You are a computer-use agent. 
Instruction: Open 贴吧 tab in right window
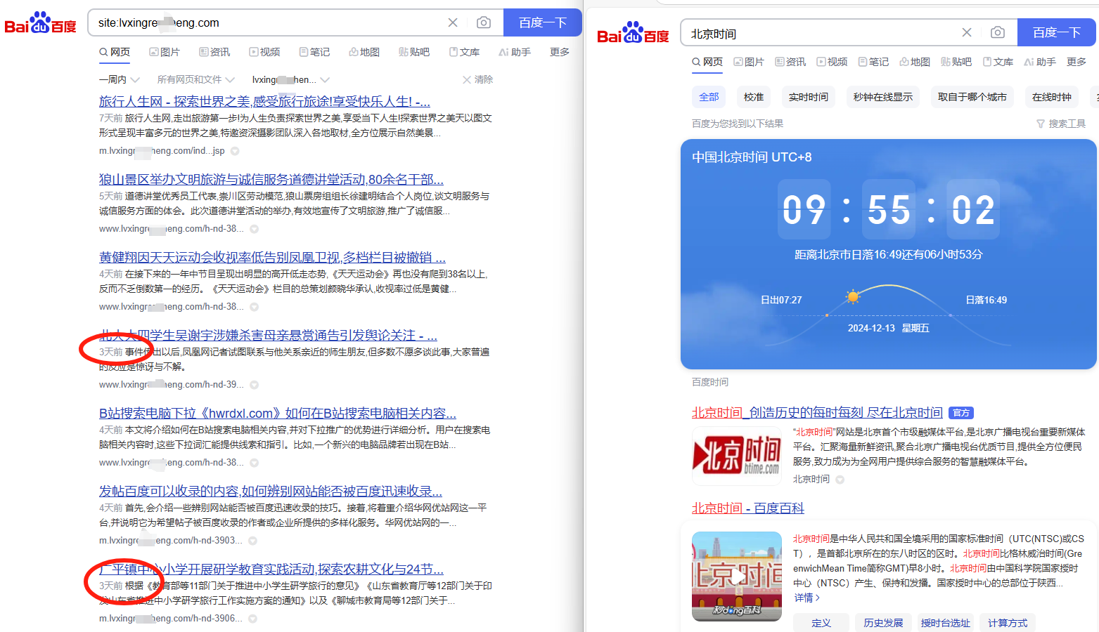click(x=956, y=62)
